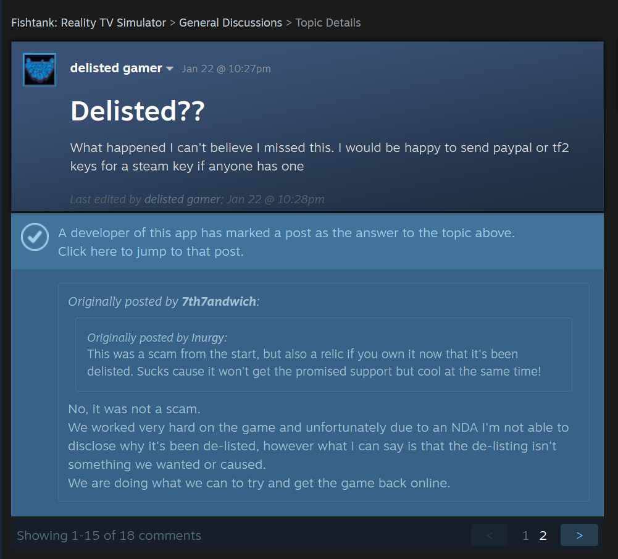This screenshot has width=618, height=559.
Task: Go to Fishtank: Reality TV Simulator breadcrumb
Action: (x=89, y=23)
